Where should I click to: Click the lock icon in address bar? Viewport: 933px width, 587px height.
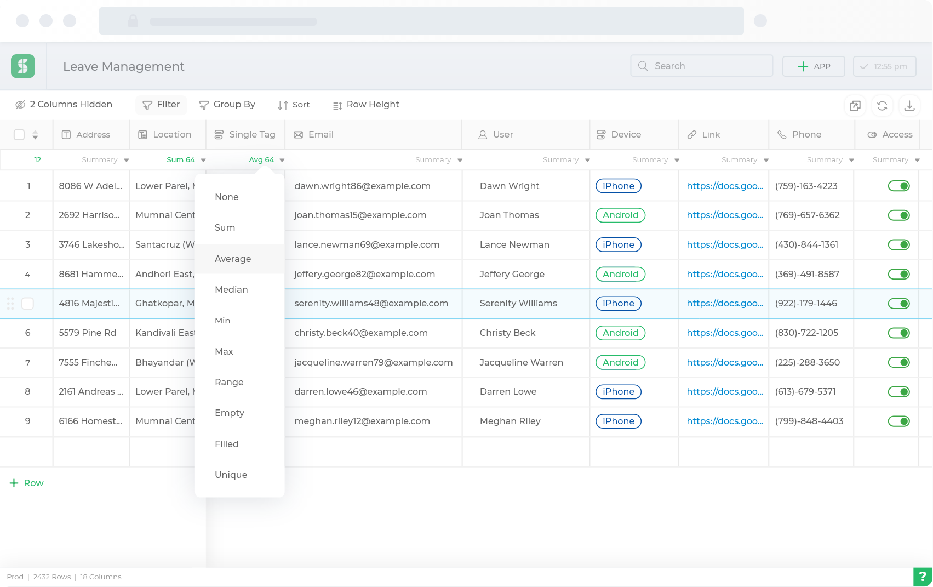[133, 21]
